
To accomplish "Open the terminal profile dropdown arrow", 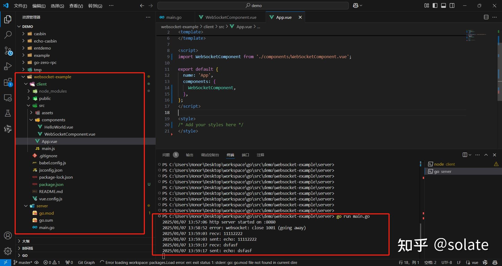I will coord(470,155).
